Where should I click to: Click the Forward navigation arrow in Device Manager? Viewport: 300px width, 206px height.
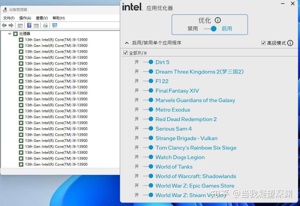click(x=11, y=25)
